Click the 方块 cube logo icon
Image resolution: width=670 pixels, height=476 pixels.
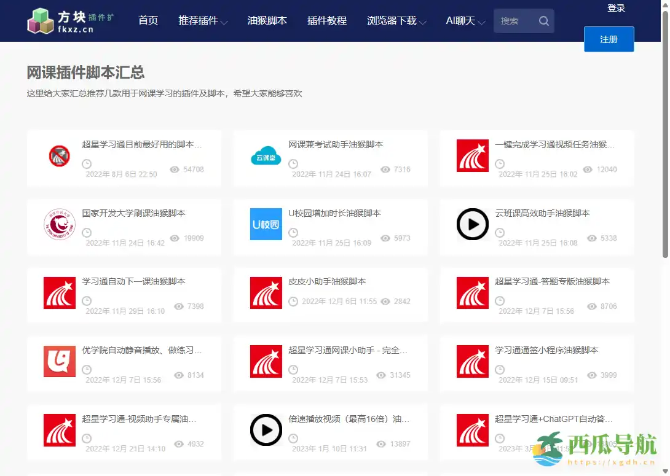[41, 20]
